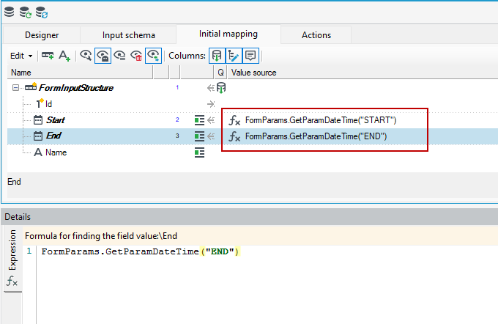Screen dimensions: 498x324
Task: Click into the formula expression editor
Action: (x=267, y=284)
